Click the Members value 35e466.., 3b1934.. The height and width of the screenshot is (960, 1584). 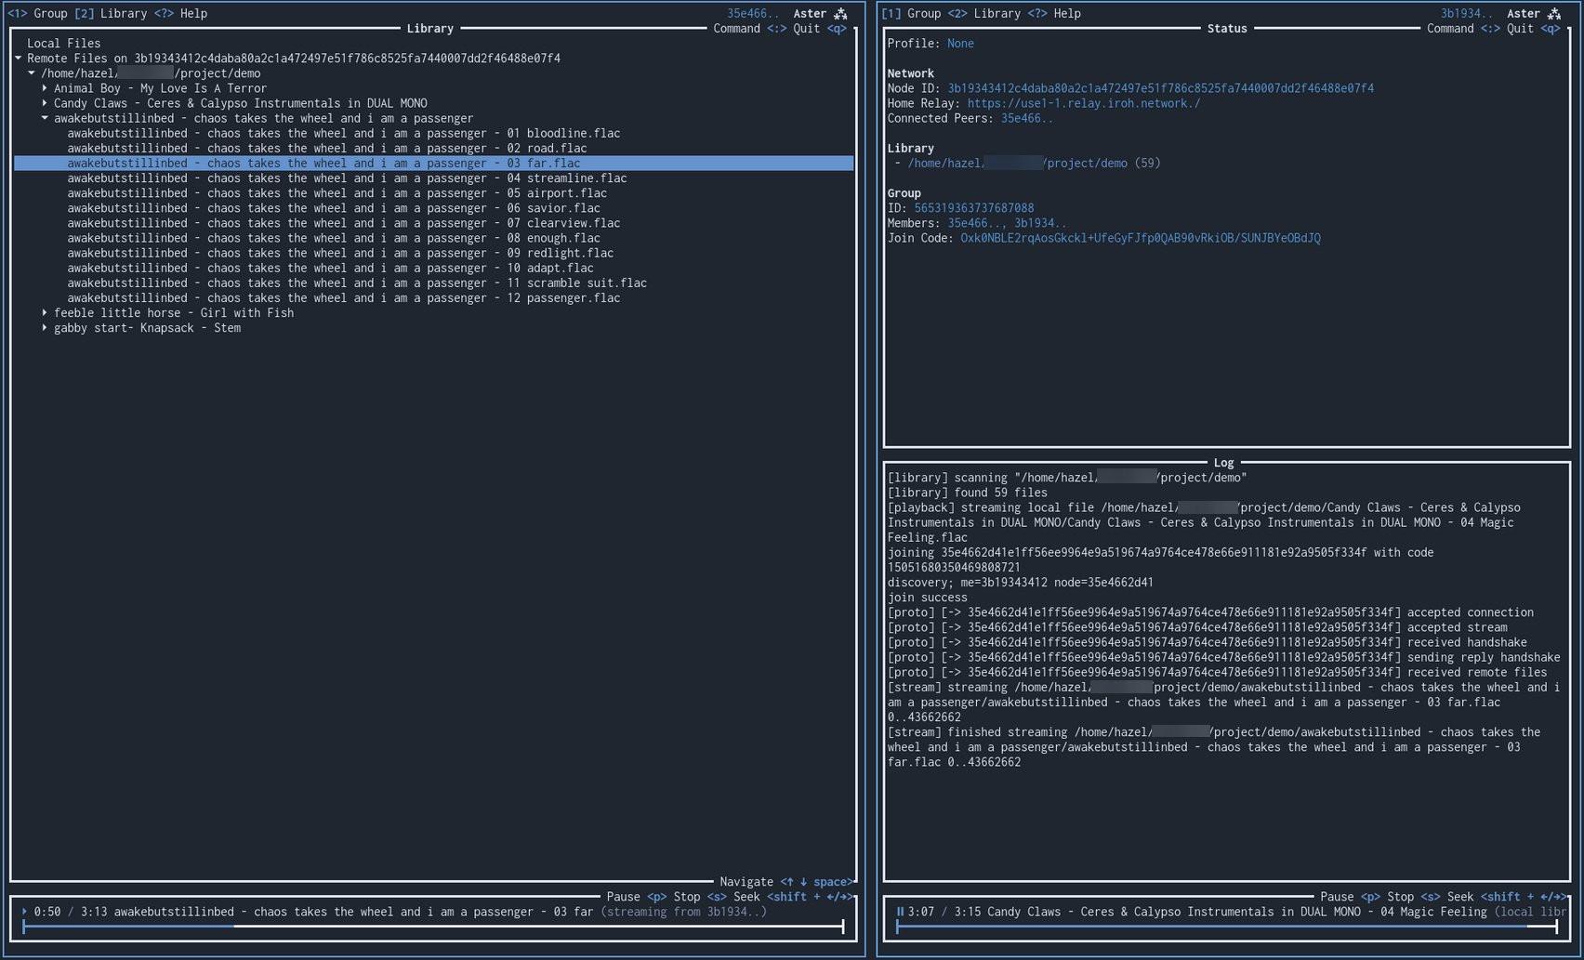(1007, 223)
